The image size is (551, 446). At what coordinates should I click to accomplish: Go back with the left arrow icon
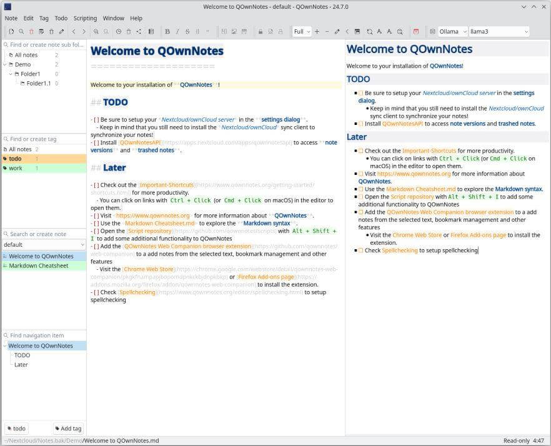coord(74,31)
